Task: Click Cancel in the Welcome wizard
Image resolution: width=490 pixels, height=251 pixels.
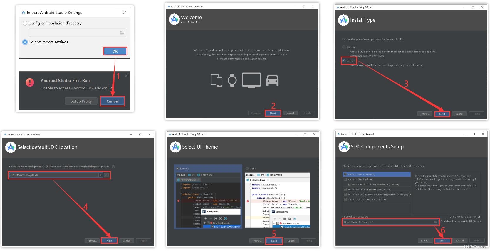Action: tap(290, 113)
